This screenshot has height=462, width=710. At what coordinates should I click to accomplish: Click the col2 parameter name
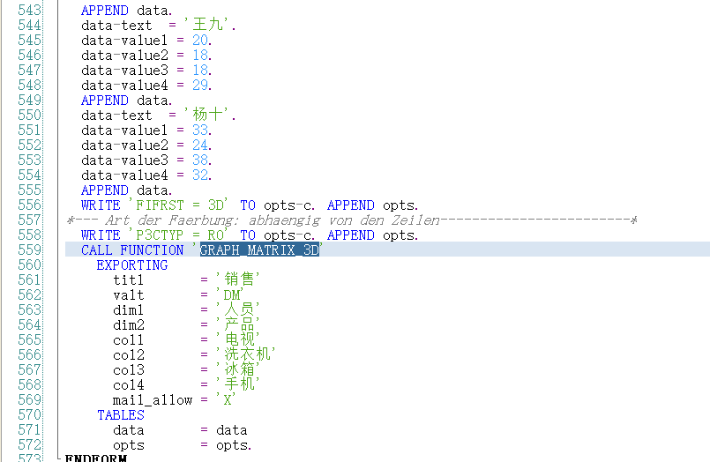coord(128,355)
